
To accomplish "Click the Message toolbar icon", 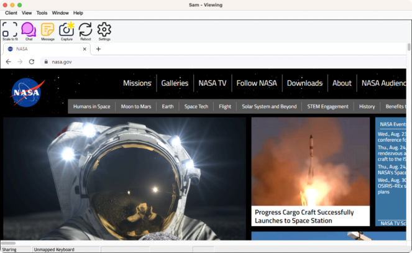I will (x=47, y=29).
